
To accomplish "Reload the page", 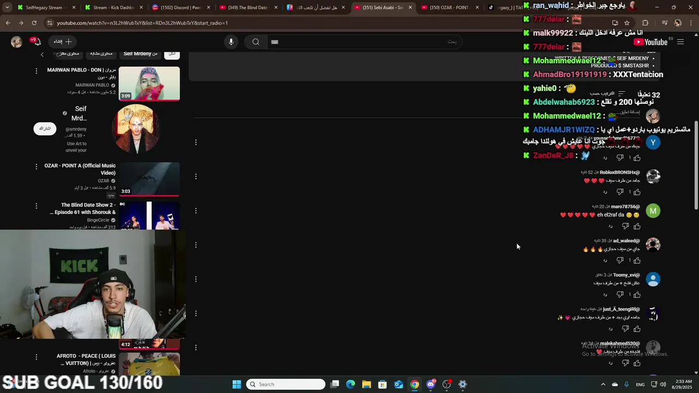I will [34, 23].
